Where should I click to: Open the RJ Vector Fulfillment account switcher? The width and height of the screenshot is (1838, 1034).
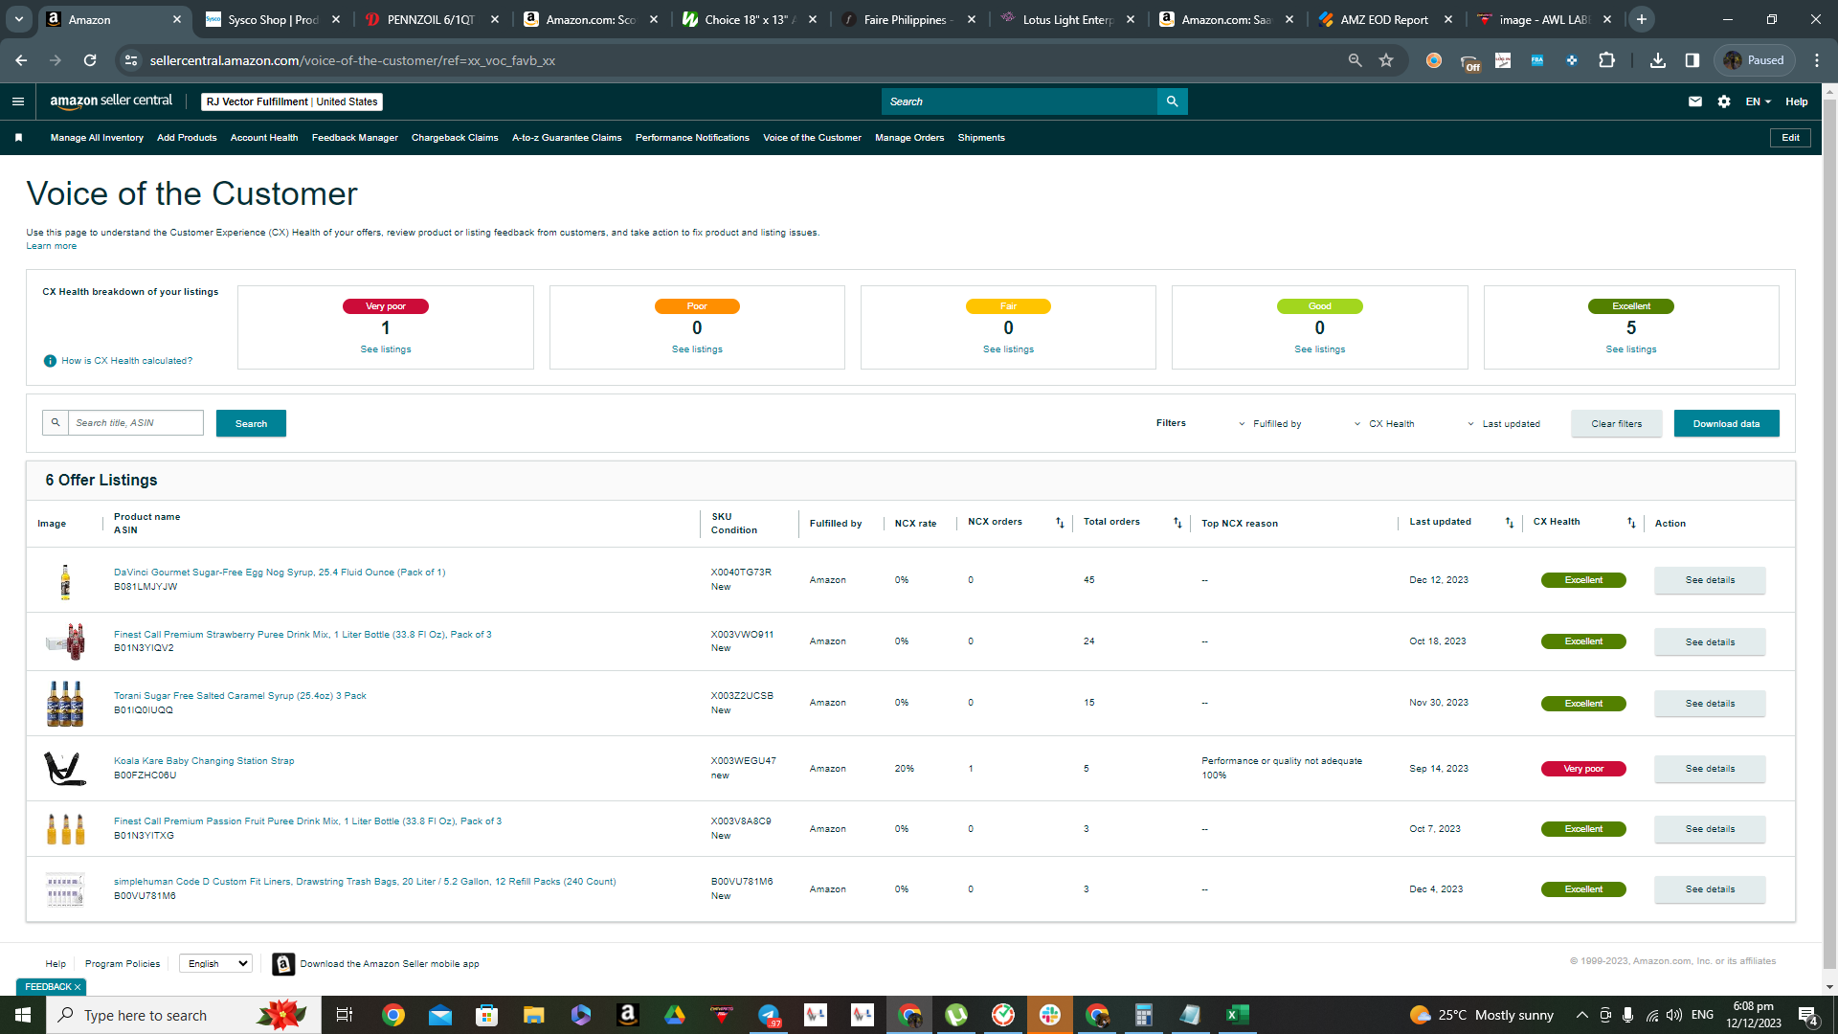point(292,101)
